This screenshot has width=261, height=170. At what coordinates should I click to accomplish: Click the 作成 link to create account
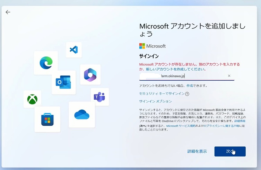190,86
